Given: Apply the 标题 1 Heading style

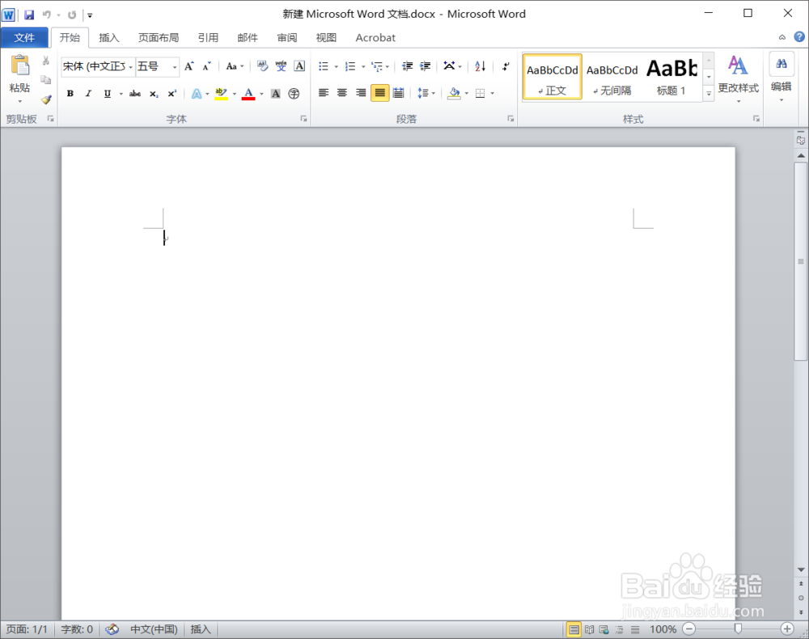Looking at the screenshot, I should click(x=671, y=76).
